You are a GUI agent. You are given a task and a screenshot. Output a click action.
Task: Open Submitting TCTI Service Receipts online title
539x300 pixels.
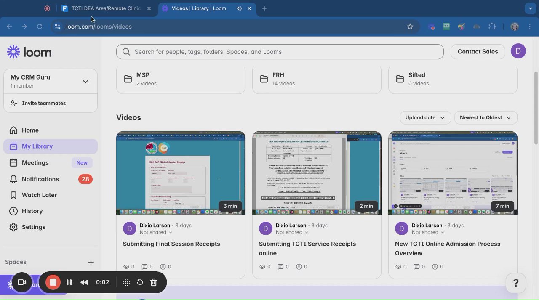point(307,248)
